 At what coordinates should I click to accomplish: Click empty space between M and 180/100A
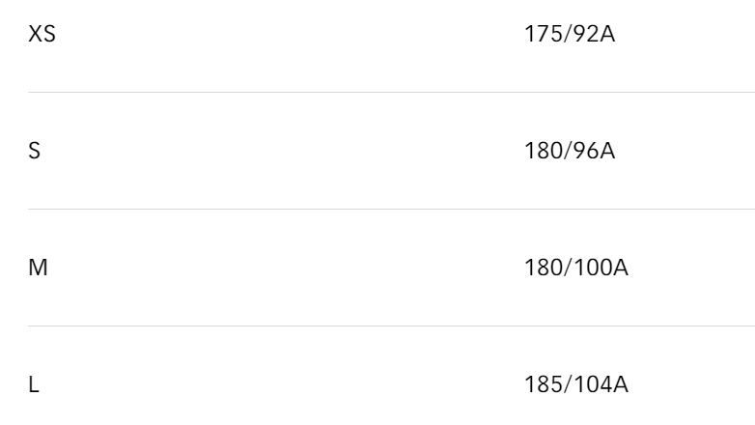point(287,268)
